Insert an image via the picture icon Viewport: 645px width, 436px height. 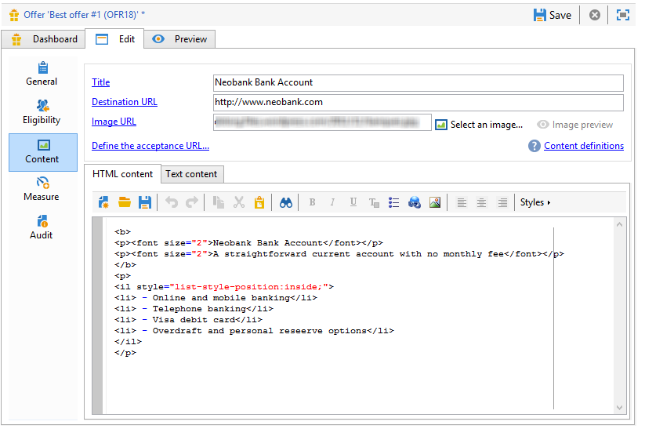point(435,202)
